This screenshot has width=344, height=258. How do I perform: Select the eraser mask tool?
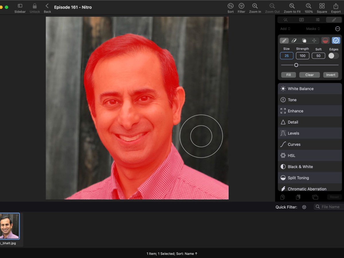[294, 41]
